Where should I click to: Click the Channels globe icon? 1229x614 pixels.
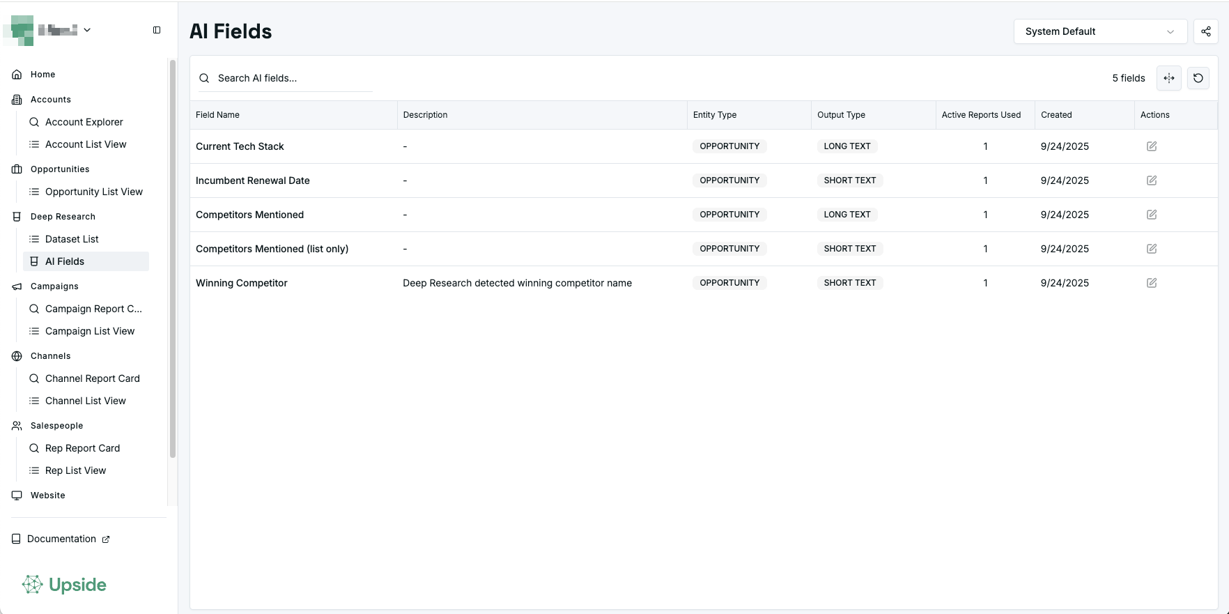click(17, 356)
